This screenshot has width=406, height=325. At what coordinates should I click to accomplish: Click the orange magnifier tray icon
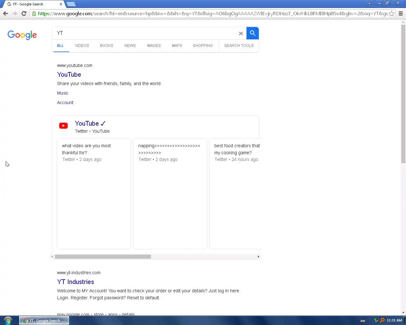[x=382, y=320]
